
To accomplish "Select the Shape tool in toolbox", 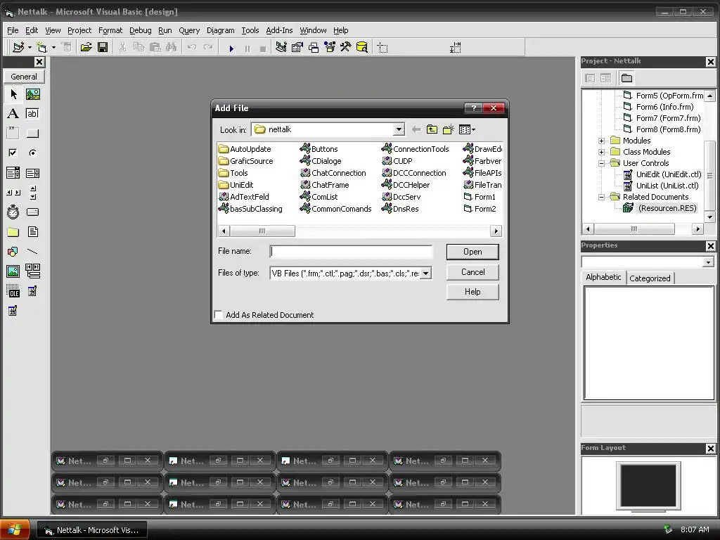I will point(13,252).
